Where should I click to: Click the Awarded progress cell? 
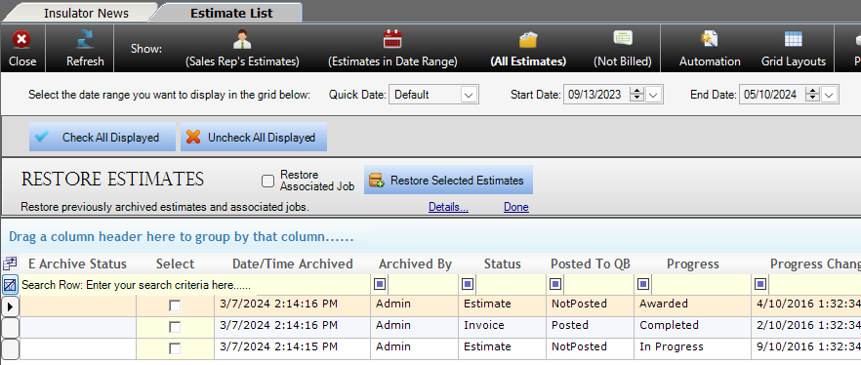(693, 304)
